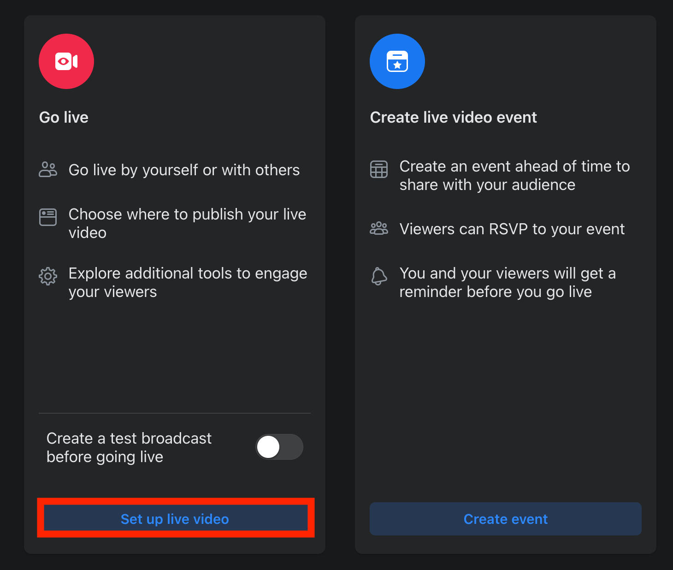Click the people icon beside 'Go live by yourself'
This screenshot has height=570, width=673.
click(x=48, y=170)
